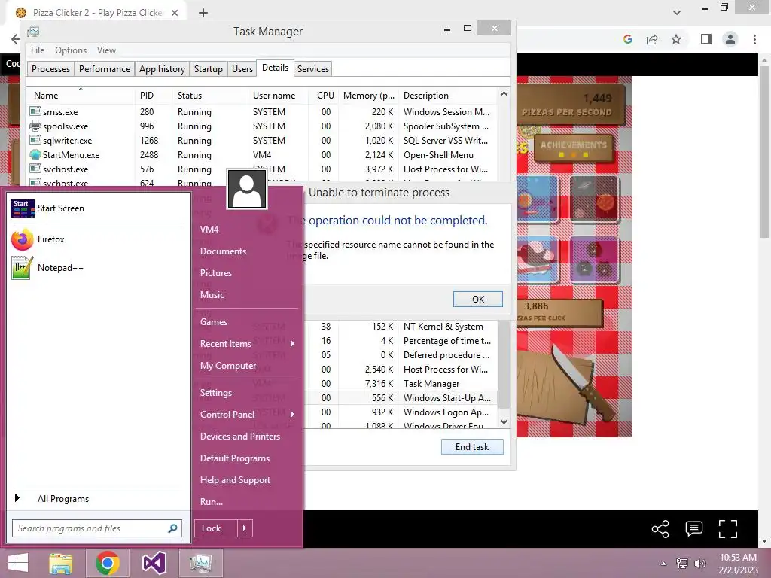
Task: Click the spoolsv.exe printer icon
Action: 35,126
